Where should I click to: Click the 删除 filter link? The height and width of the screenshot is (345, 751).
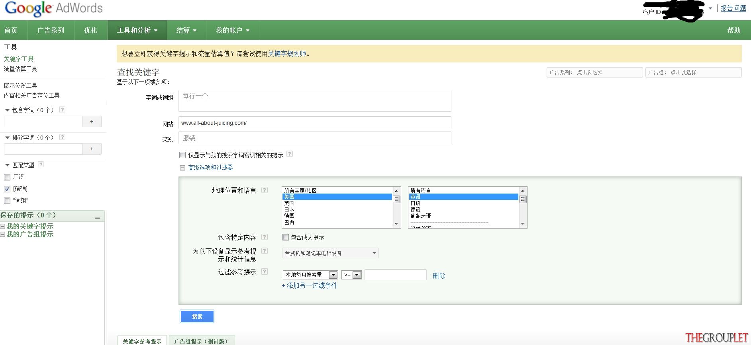439,276
